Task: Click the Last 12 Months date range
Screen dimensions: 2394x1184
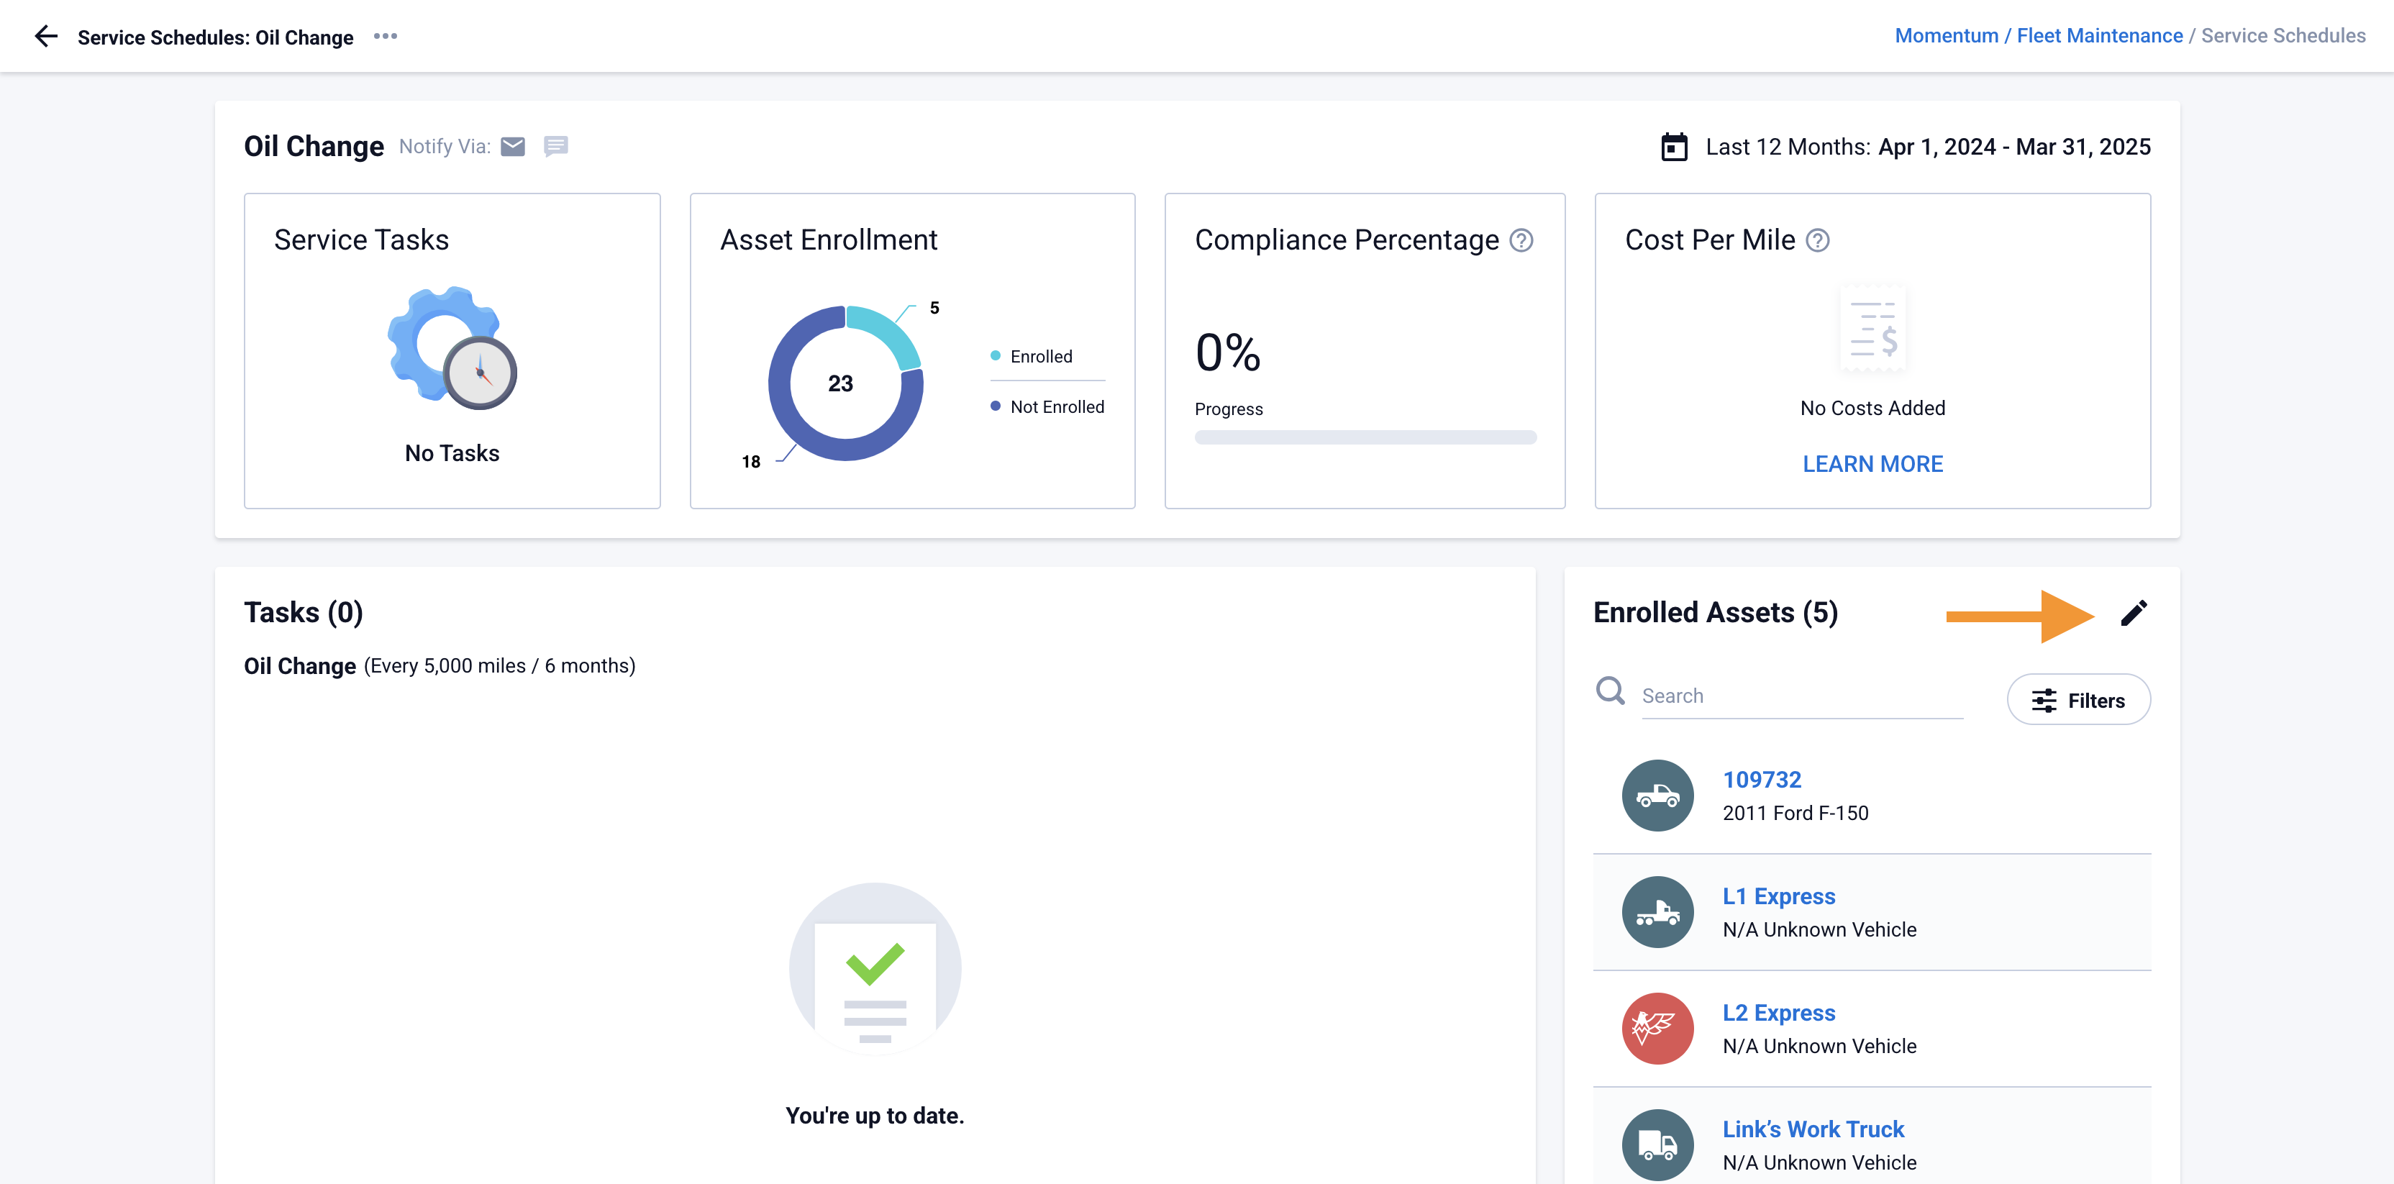Action: pyautogui.click(x=1927, y=147)
